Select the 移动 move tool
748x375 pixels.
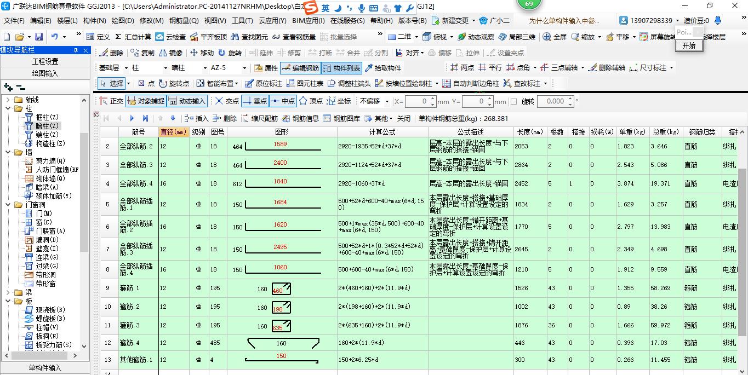tap(202, 53)
